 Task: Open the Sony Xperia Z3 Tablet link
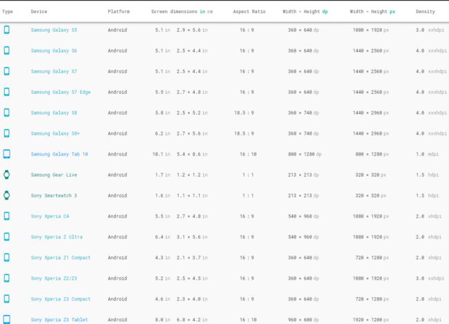(59, 320)
